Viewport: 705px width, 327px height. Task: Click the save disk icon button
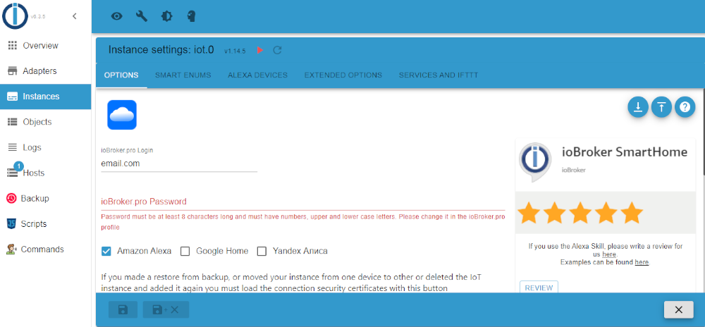point(122,309)
